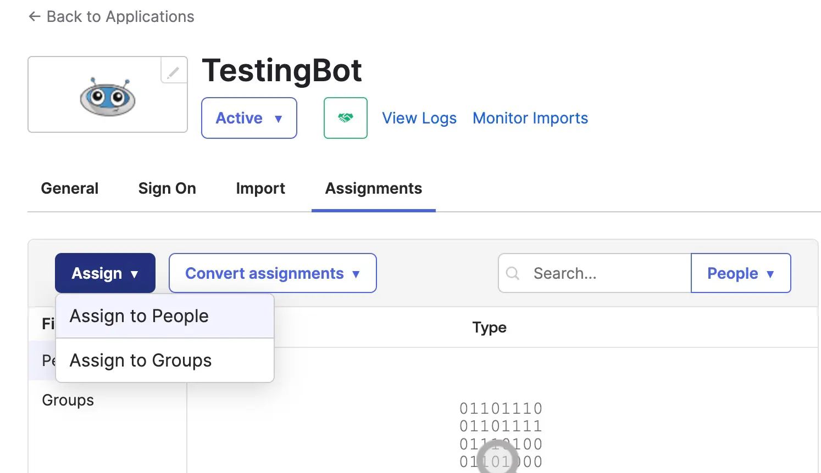This screenshot has height=473, width=821.
Task: Open View Logs link
Action: 419,118
